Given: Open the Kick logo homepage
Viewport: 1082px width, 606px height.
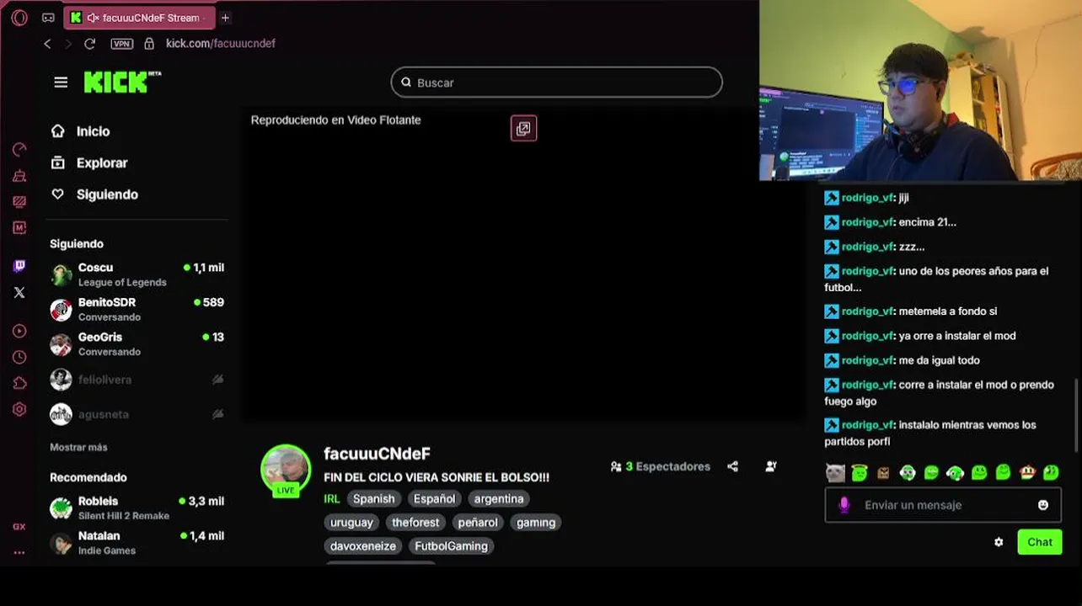Looking at the screenshot, I should [x=122, y=82].
